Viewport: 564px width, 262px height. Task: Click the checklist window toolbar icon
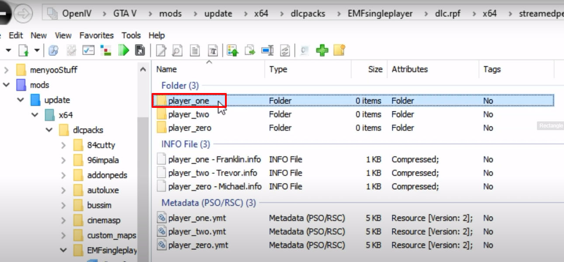click(x=89, y=50)
